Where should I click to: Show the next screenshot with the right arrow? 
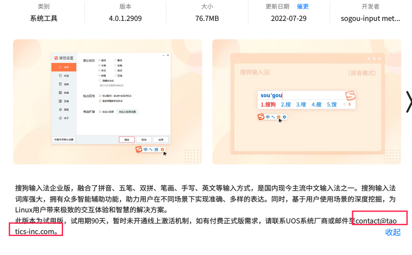(x=408, y=102)
